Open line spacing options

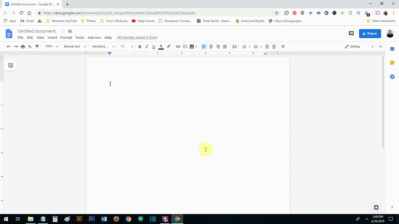(234, 47)
